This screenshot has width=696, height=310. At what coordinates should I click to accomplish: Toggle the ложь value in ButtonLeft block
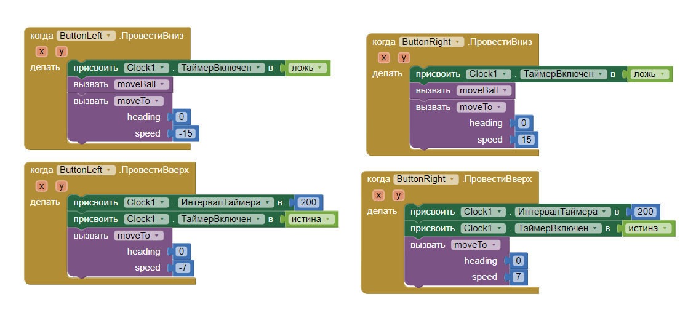(x=308, y=68)
